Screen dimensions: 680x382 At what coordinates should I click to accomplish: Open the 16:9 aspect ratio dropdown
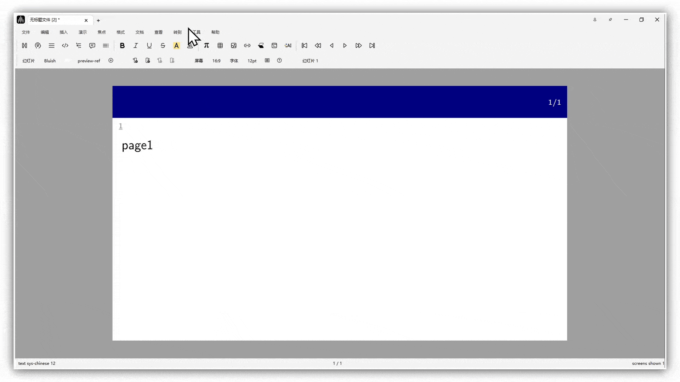tap(216, 61)
